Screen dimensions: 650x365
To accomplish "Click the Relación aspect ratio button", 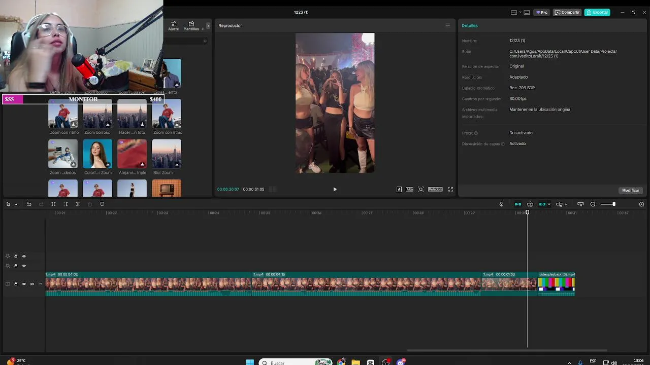I will tap(435, 189).
